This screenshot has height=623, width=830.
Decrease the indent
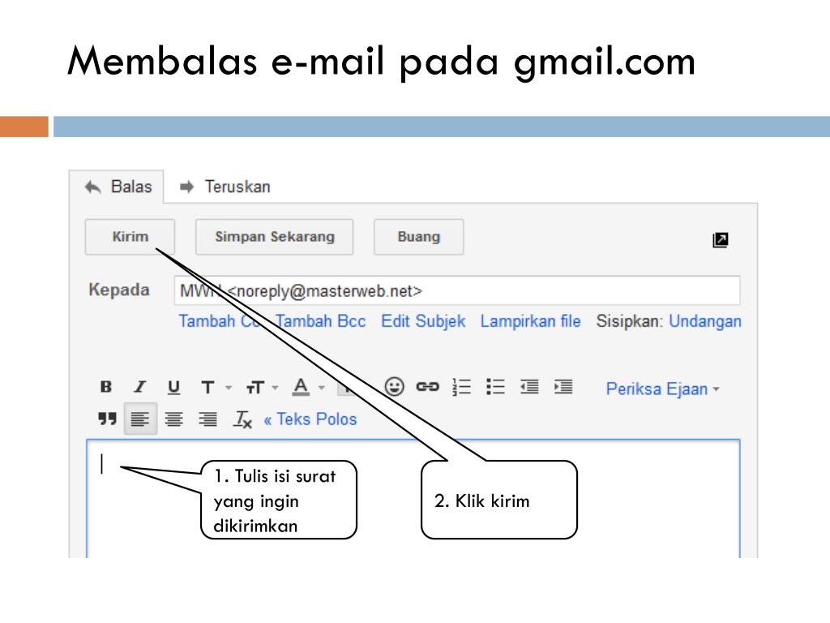pos(529,387)
